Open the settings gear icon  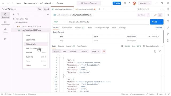pos(125,3)
